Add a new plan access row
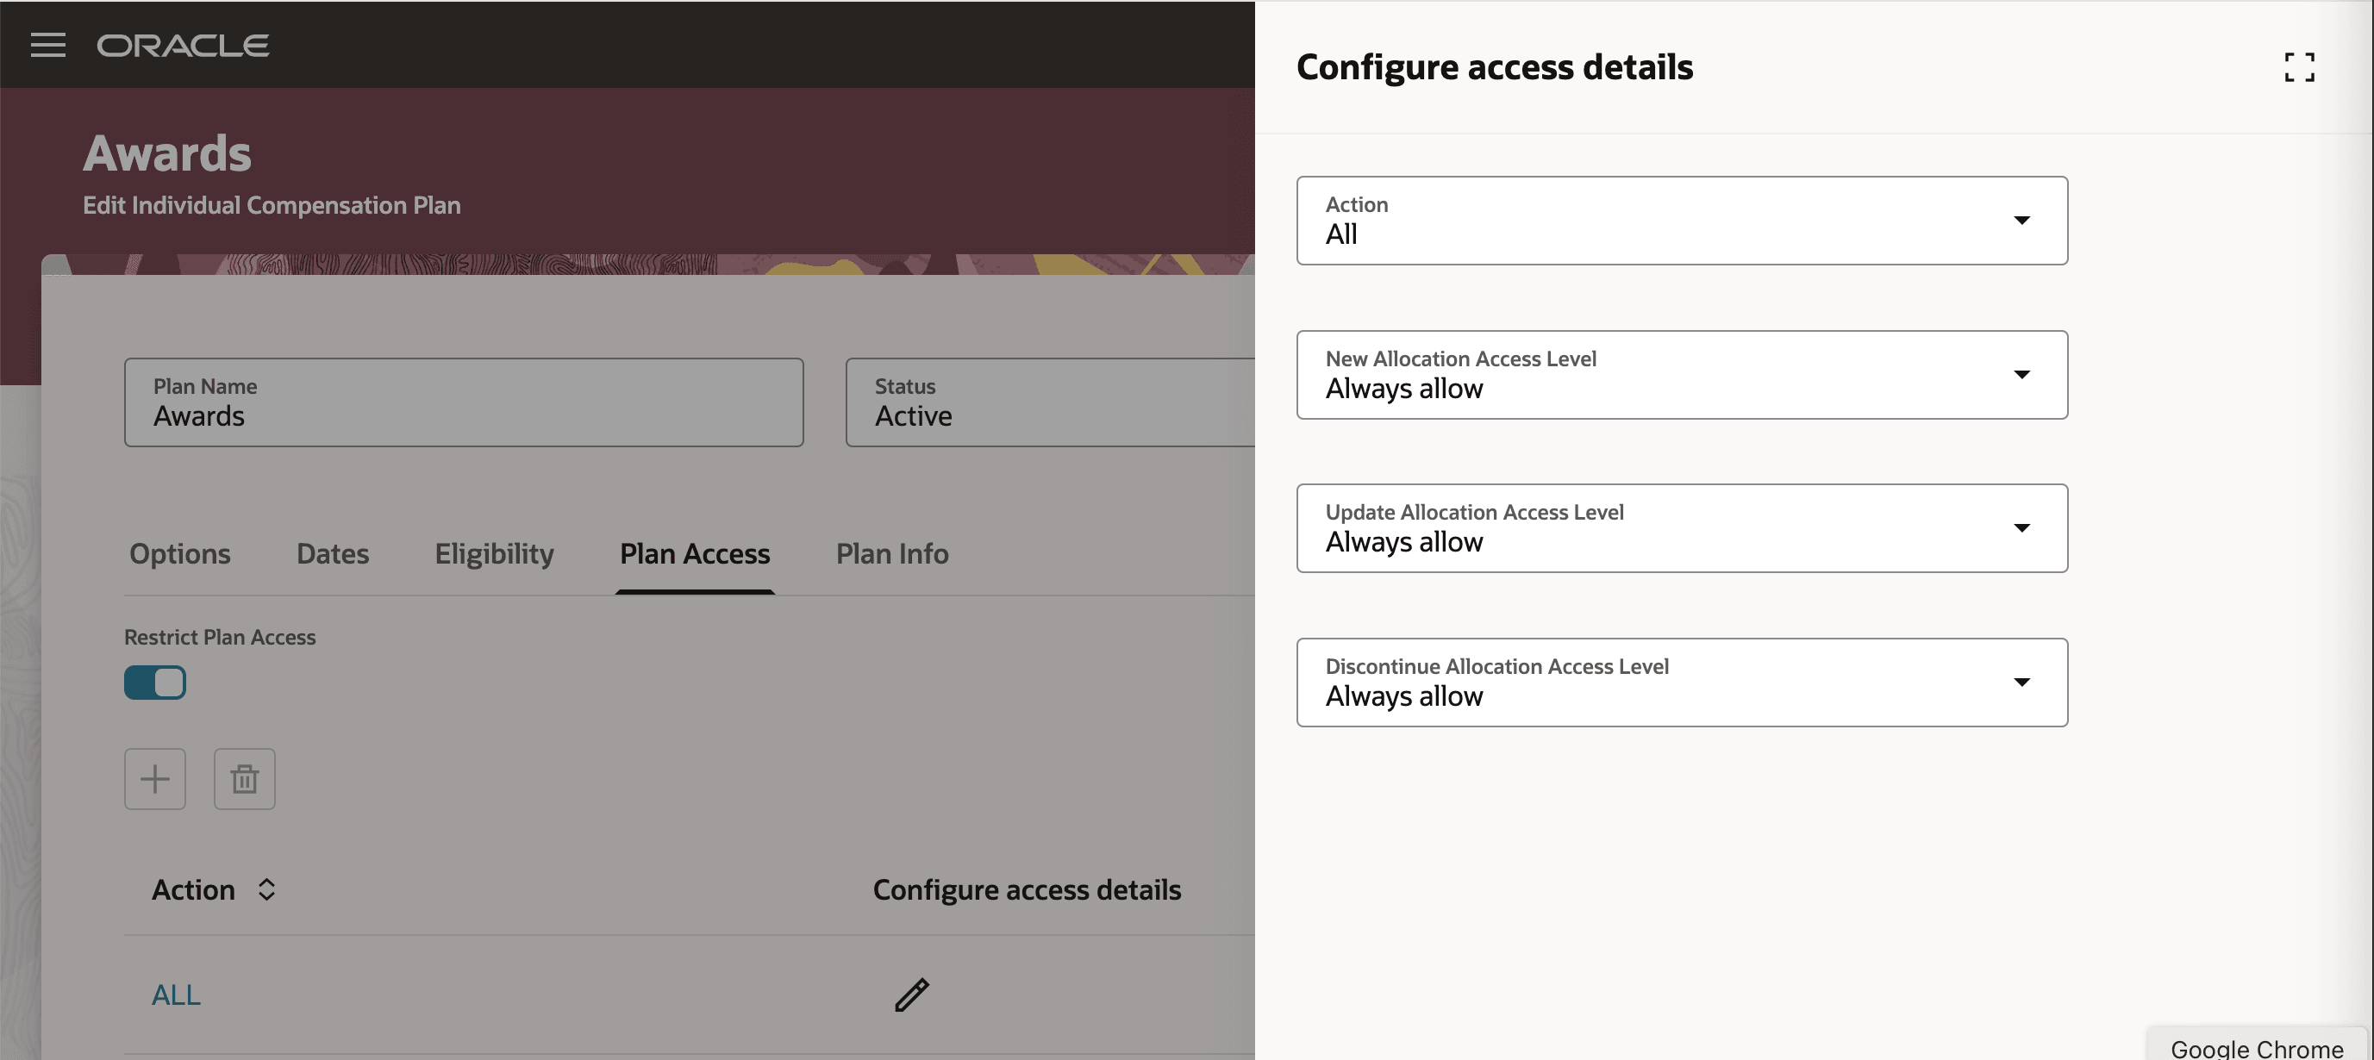This screenshot has height=1060, width=2374. click(155, 779)
